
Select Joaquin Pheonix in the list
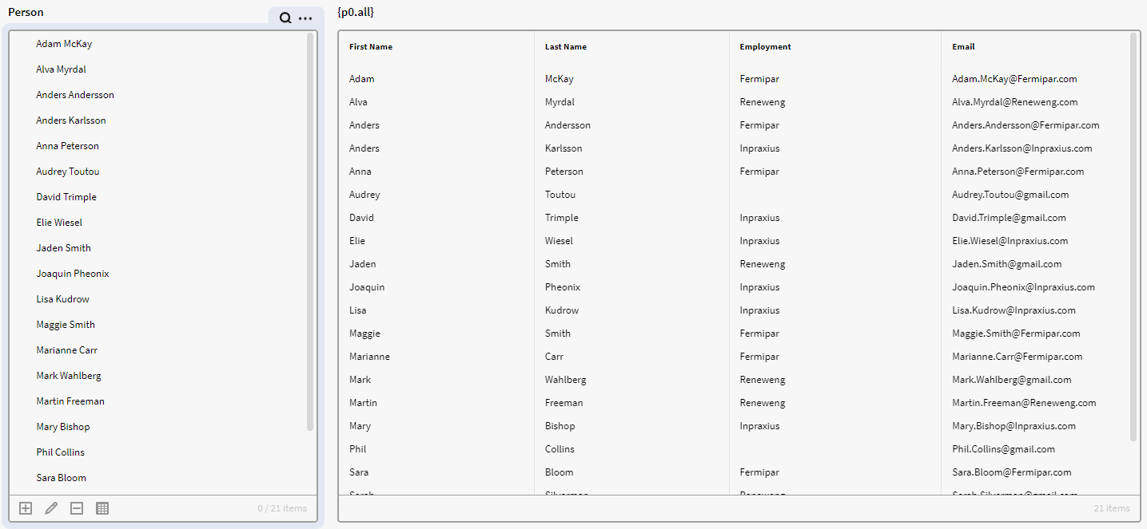coord(73,274)
